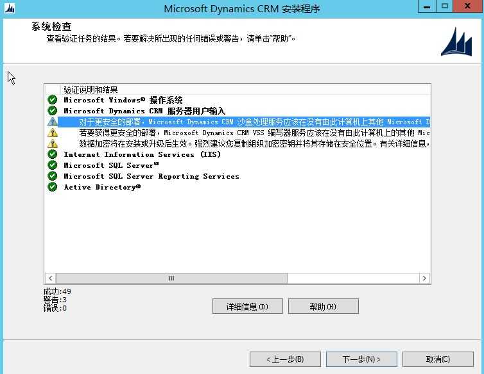Click the horizontal scrollbar right arrow

(424, 278)
